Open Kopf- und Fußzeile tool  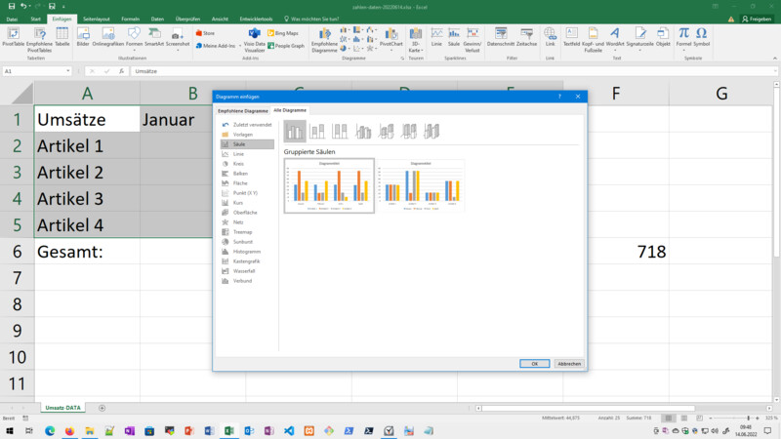click(x=593, y=40)
